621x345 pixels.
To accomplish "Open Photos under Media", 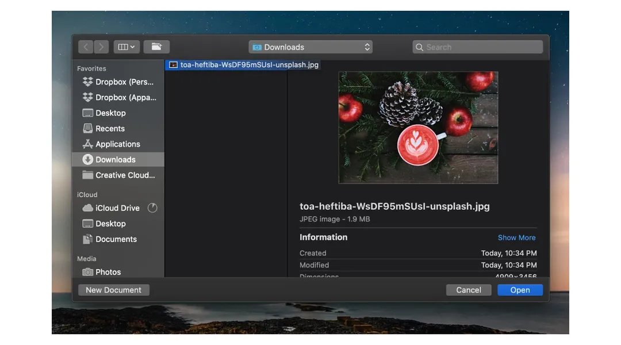I will pos(118,272).
